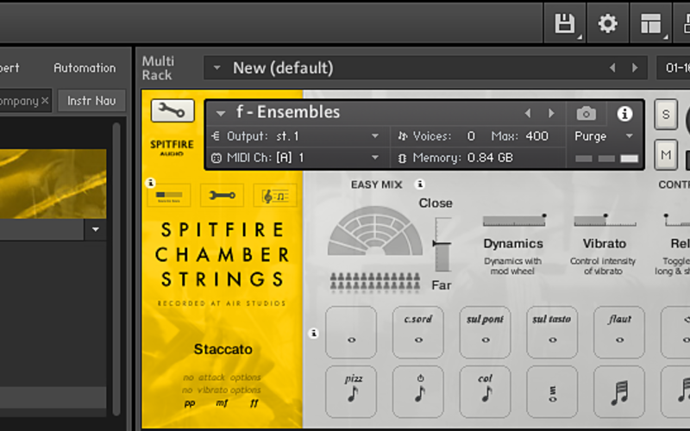Click the wrench edit-instrument button
This screenshot has width=690, height=431.
coord(172,110)
